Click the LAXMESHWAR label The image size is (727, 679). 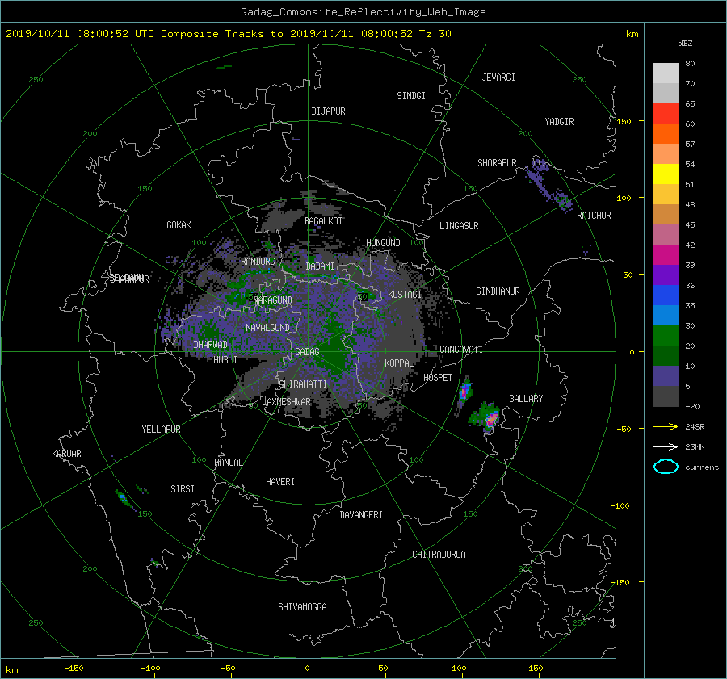tap(286, 402)
